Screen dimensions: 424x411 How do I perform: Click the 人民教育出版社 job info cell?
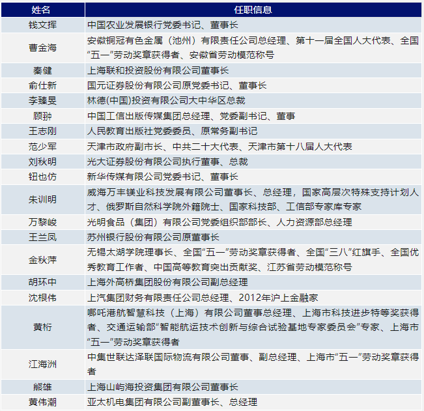(253, 132)
